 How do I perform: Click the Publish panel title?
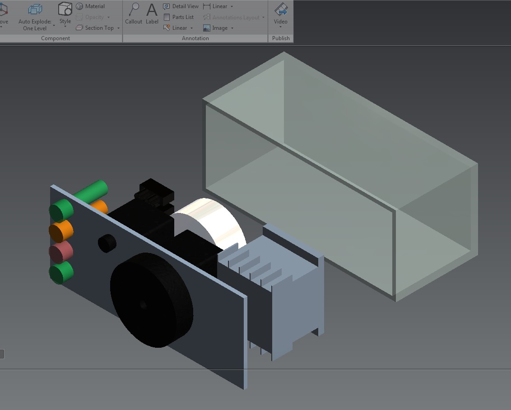[x=281, y=38]
